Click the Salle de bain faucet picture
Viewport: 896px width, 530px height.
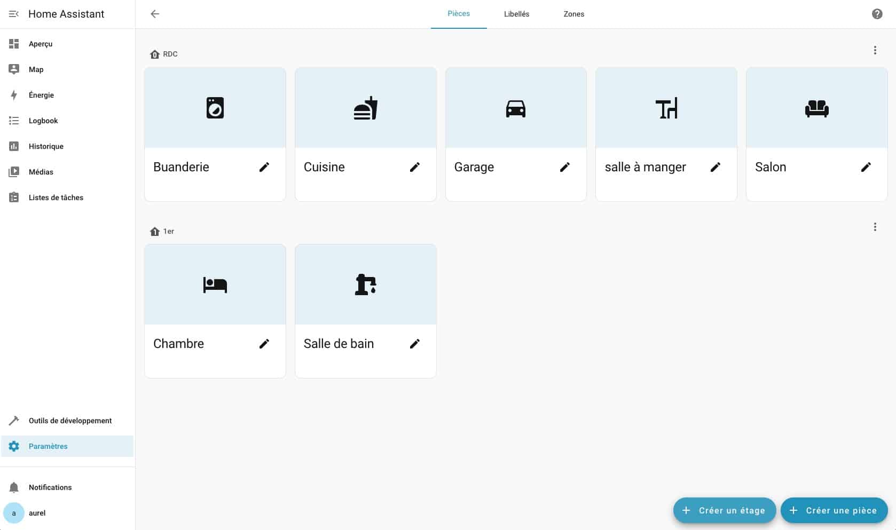366,284
